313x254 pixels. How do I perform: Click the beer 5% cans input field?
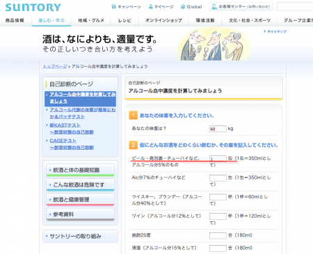[218, 159]
